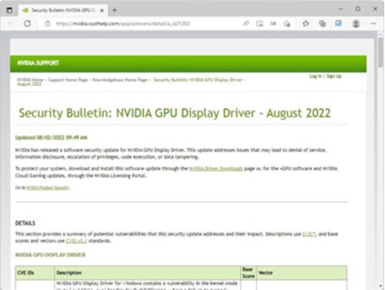Reload the page with the refresh icon
Viewport: 385px width, 290px height.
coord(28,24)
